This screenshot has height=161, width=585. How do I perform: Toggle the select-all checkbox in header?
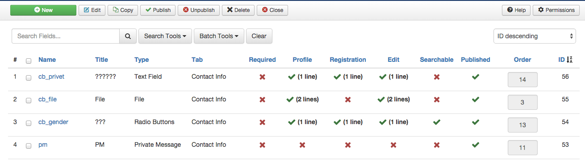coord(29,60)
